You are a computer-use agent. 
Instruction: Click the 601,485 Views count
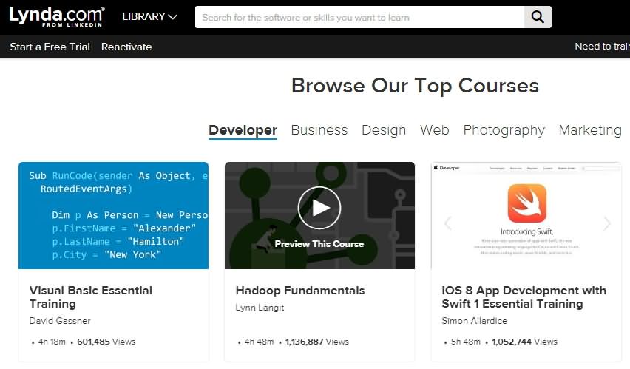[106, 342]
